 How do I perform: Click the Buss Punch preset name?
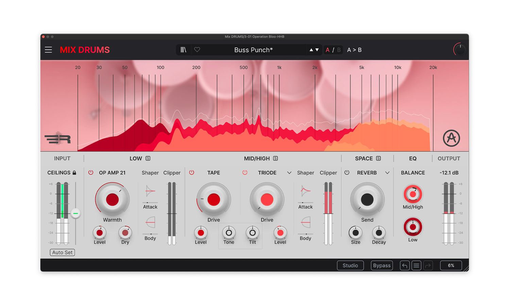pyautogui.click(x=253, y=50)
